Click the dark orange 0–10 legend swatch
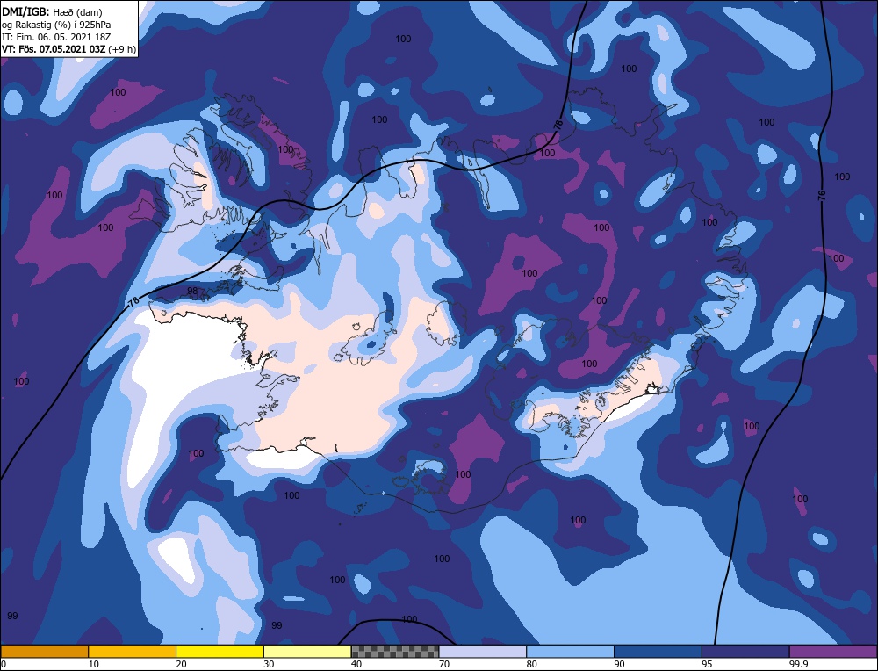 coord(45,652)
